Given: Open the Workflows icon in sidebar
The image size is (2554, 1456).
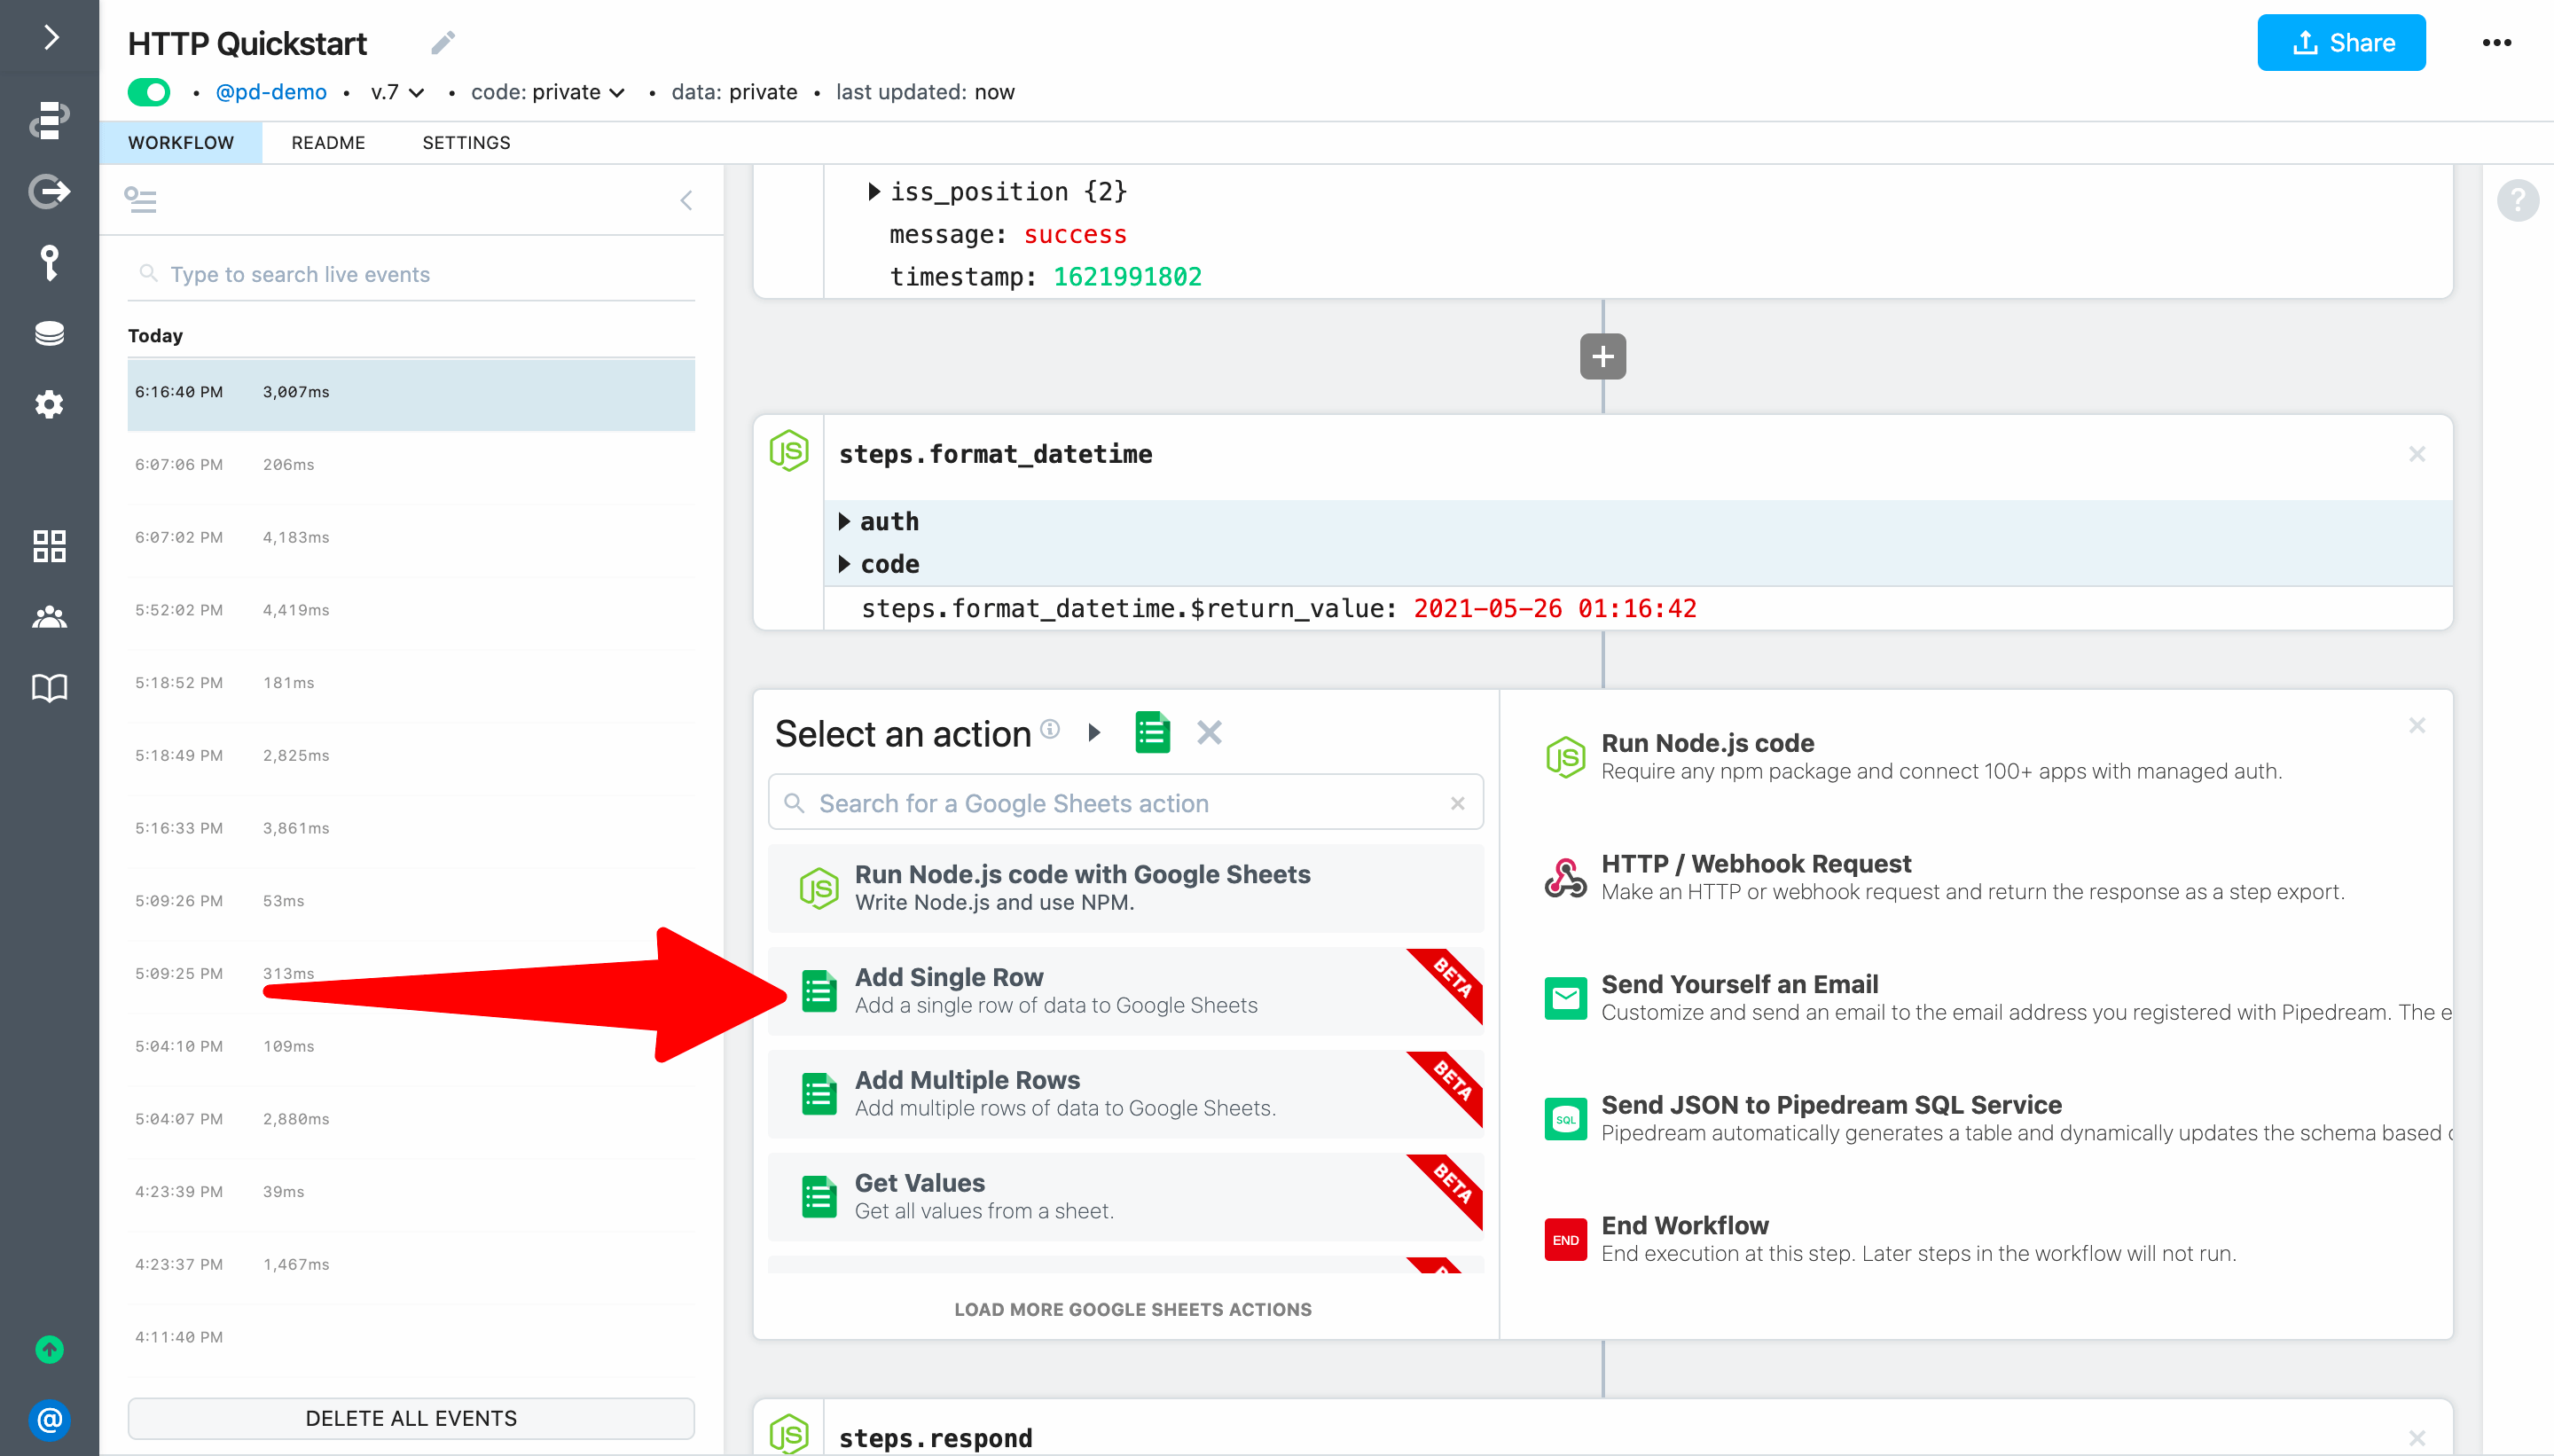Looking at the screenshot, I should (49, 119).
